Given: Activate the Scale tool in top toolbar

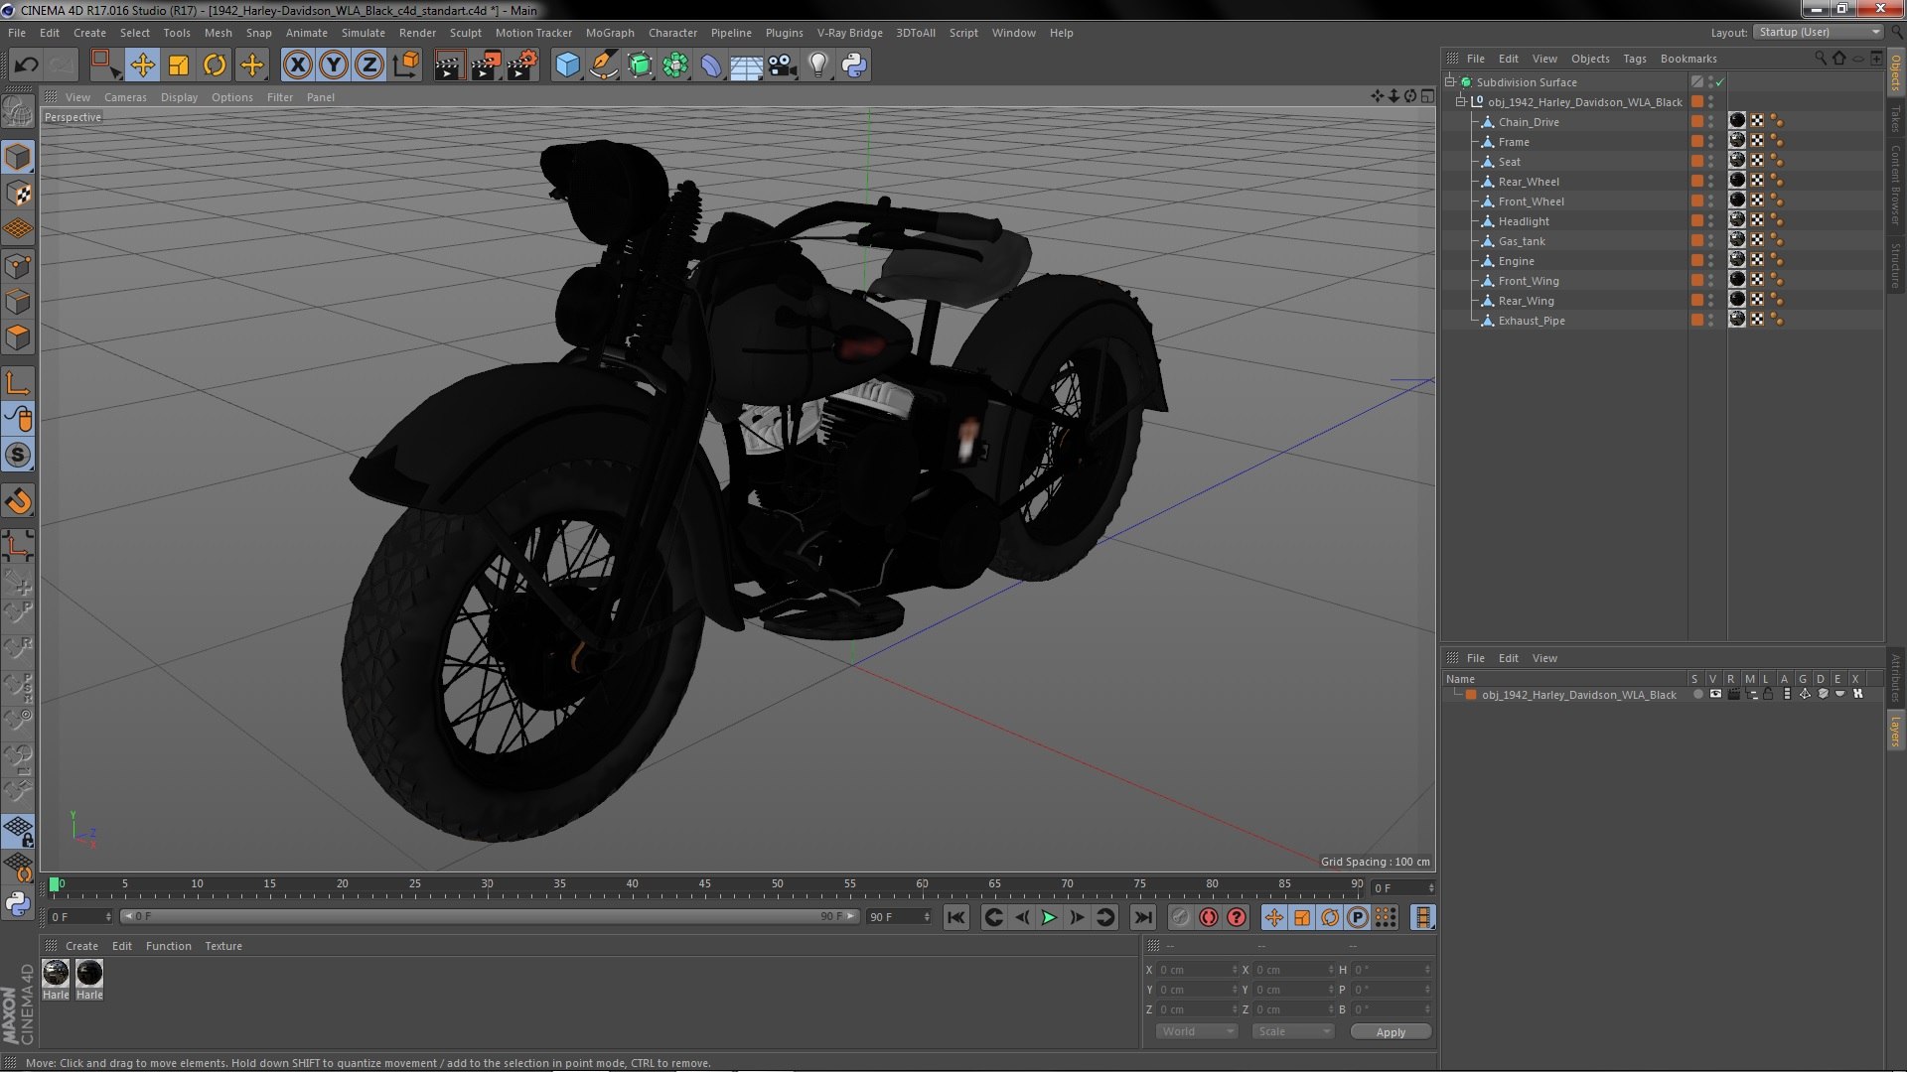Looking at the screenshot, I should click(x=179, y=66).
